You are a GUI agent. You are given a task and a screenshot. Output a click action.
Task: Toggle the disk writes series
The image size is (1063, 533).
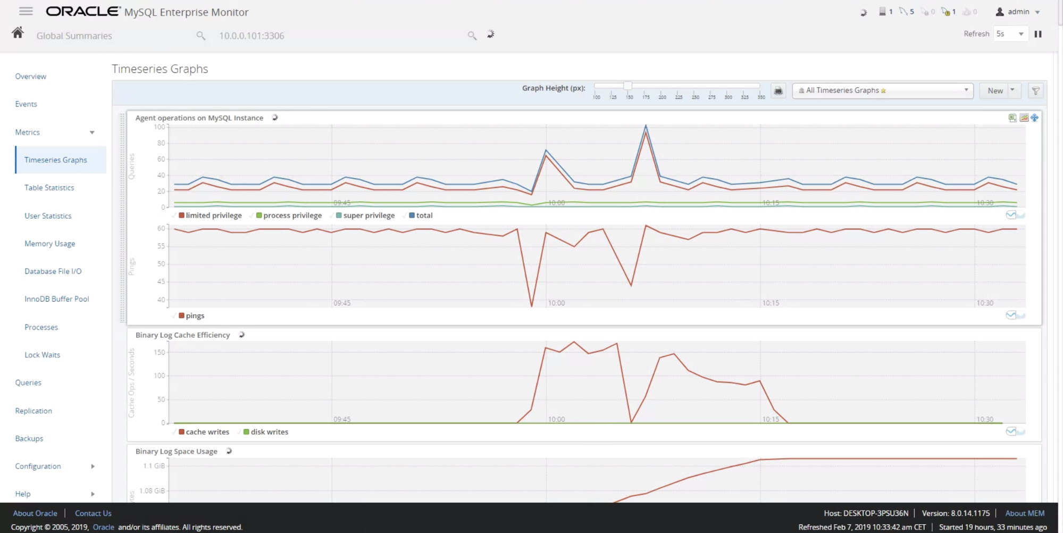(266, 432)
